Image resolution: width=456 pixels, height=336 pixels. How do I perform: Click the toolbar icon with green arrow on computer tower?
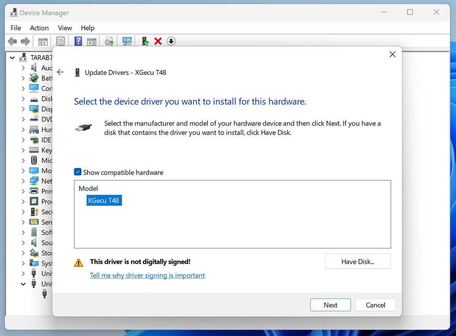pyautogui.click(x=145, y=41)
